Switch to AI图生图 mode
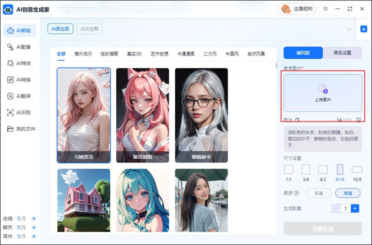Viewport: 372px width, 245px height. point(60,28)
